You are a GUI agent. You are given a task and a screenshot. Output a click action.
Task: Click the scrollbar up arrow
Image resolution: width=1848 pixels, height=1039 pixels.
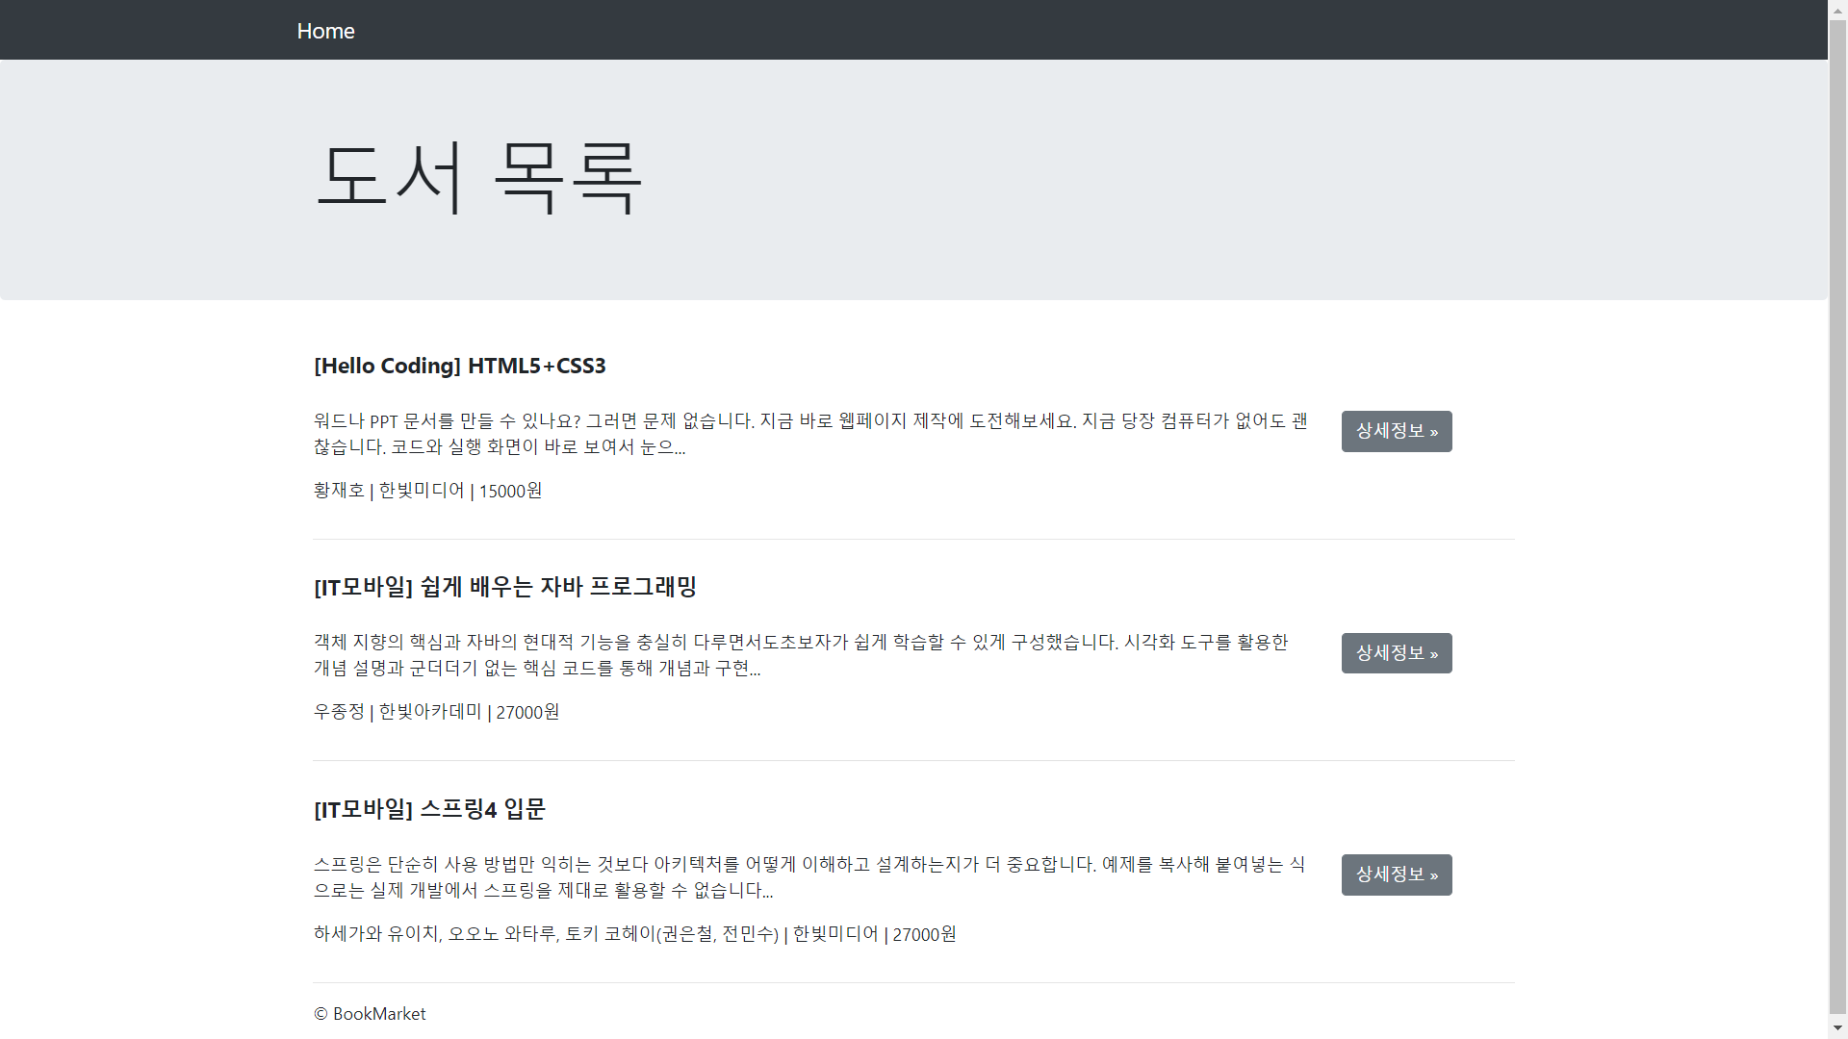(1837, 9)
